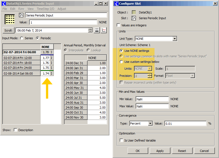Screen dimensions: 219x158
Task: Choose Use settings common to slots option
Action: click(x=121, y=56)
